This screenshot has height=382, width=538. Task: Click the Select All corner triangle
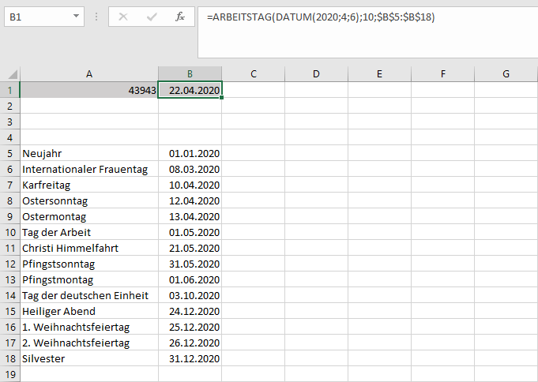[x=13, y=74]
